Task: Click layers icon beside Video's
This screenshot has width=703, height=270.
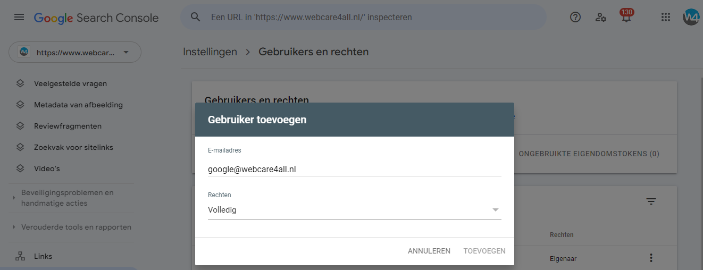Action: coord(20,168)
